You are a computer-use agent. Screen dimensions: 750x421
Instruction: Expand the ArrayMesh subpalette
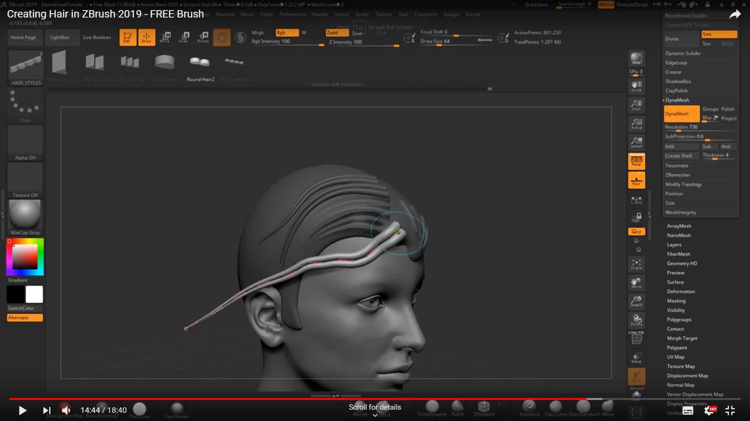click(x=679, y=226)
